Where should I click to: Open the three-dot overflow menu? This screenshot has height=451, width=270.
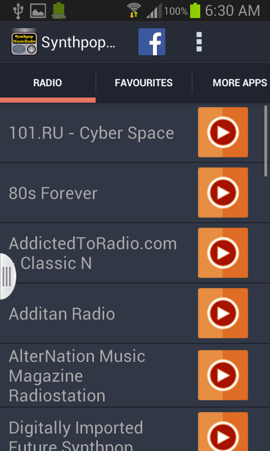tap(199, 42)
